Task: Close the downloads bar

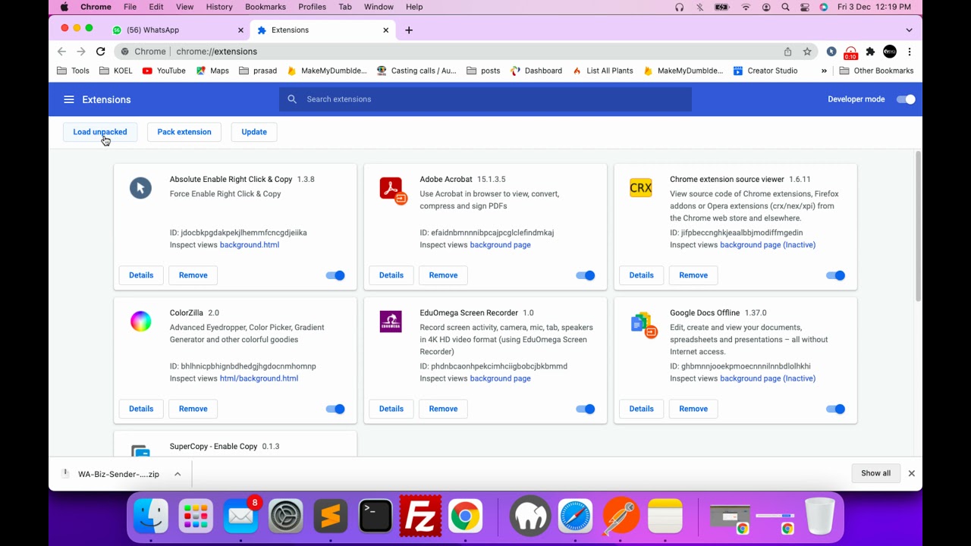Action: [x=911, y=473]
